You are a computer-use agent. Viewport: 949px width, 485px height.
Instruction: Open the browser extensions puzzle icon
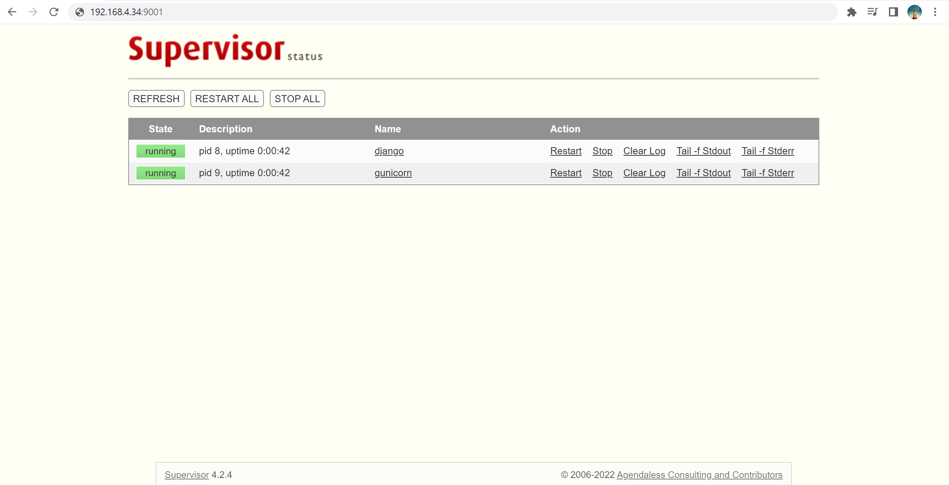click(x=852, y=12)
